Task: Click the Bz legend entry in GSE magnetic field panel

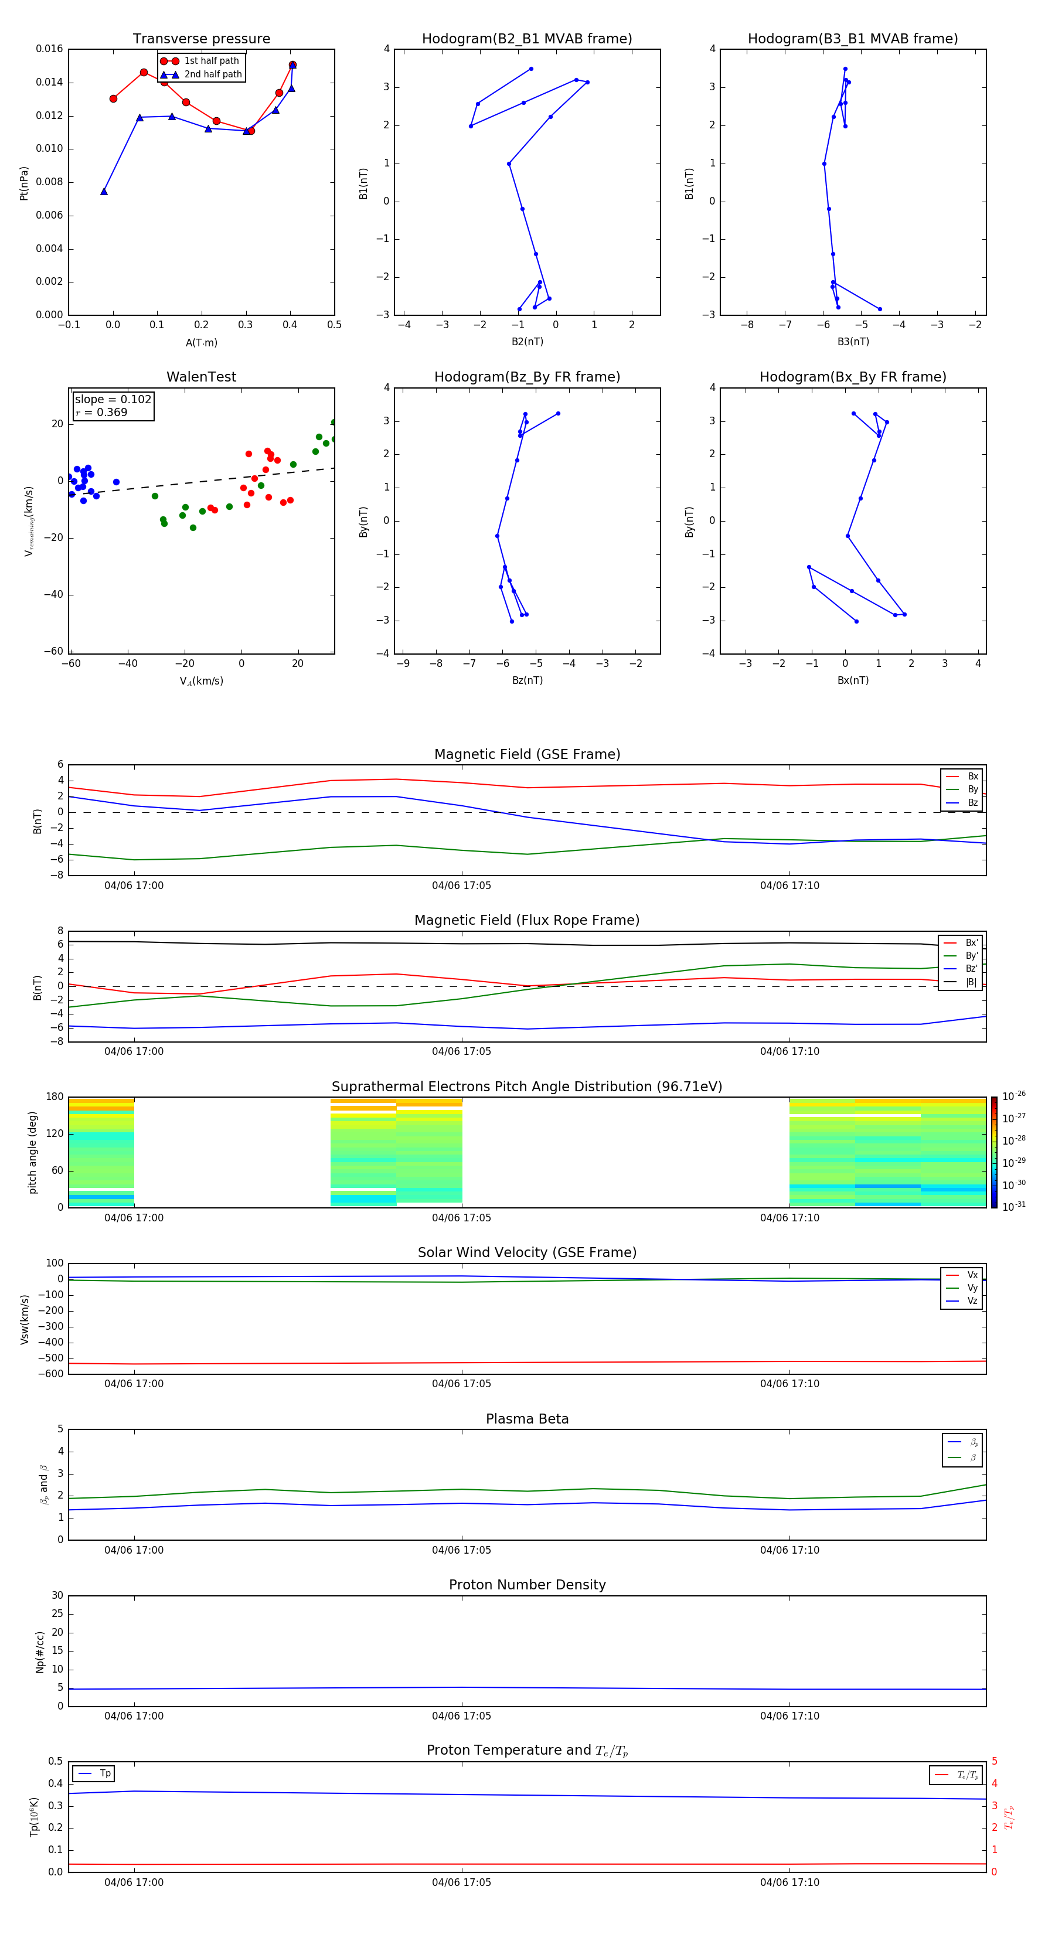Action: click(962, 802)
